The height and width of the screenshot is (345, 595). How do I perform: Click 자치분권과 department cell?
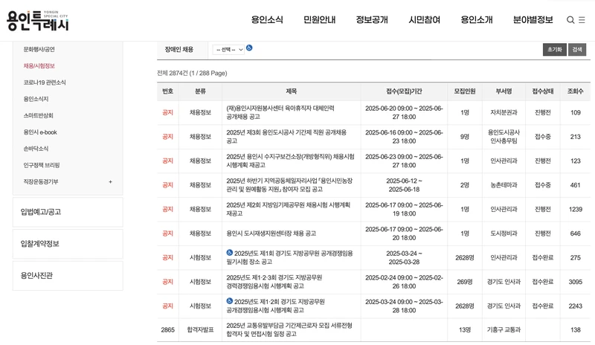[x=504, y=112]
